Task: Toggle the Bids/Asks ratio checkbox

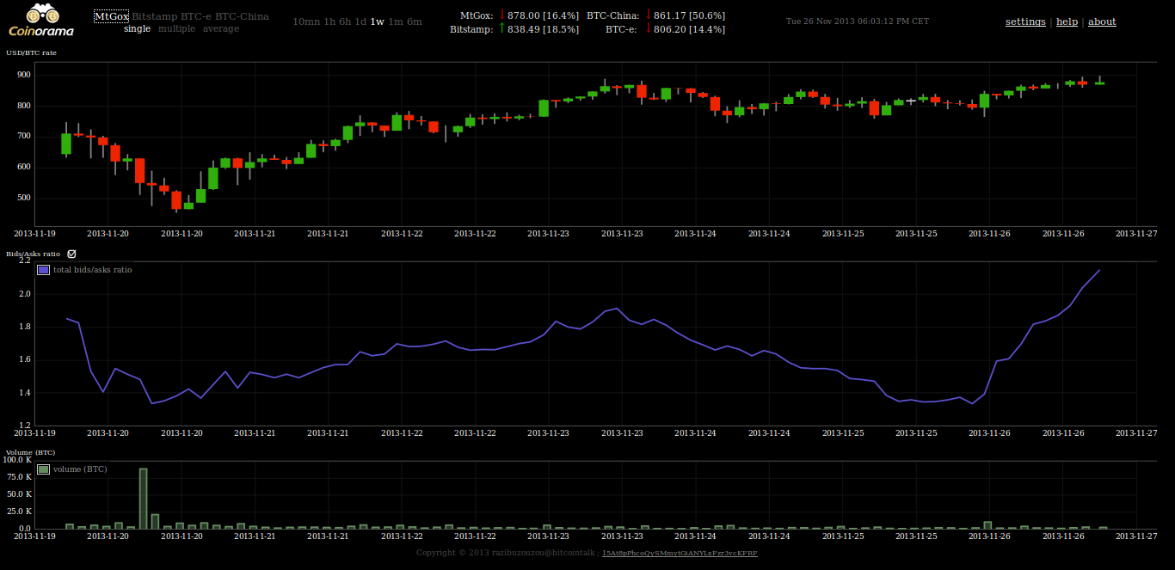Action: click(x=72, y=254)
